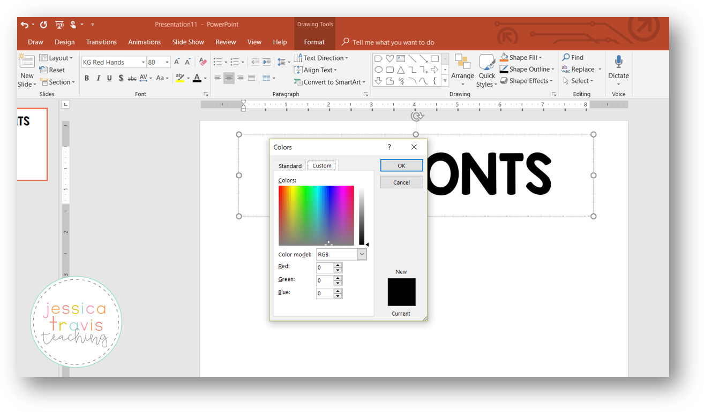Justify the paragraph text
704x412 pixels.
pos(251,78)
